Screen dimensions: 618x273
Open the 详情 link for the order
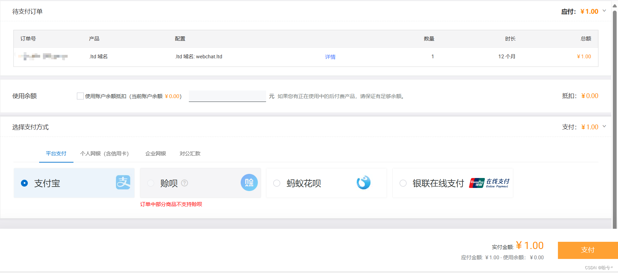[330, 57]
